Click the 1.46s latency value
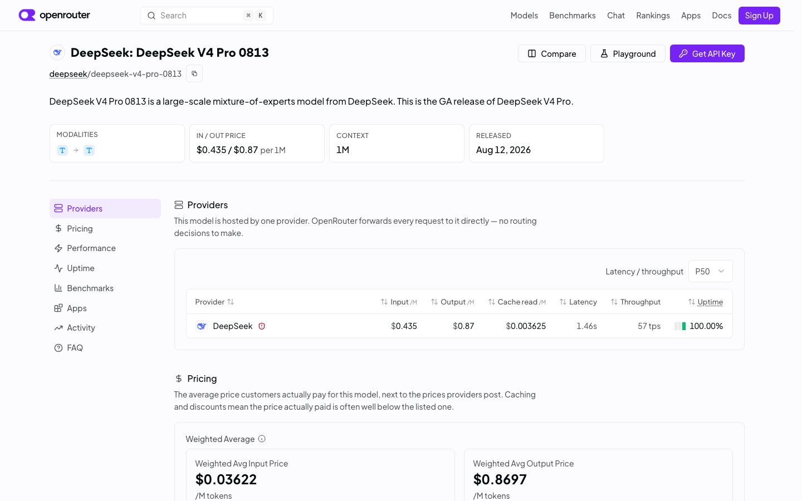This screenshot has height=501, width=802. coord(586,326)
